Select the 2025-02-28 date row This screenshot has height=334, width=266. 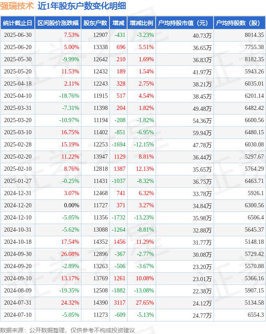point(133,144)
